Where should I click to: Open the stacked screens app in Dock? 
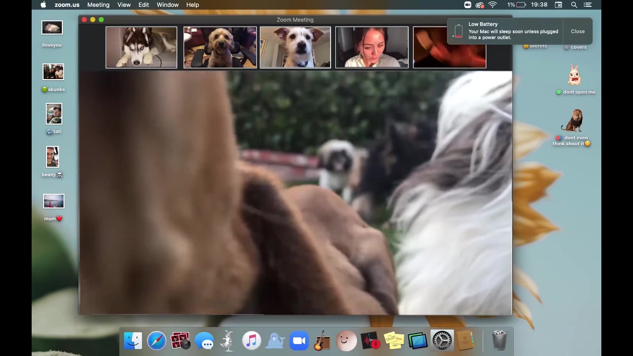[x=417, y=341]
